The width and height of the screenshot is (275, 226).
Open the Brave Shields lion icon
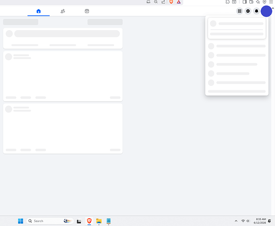pos(171,2)
